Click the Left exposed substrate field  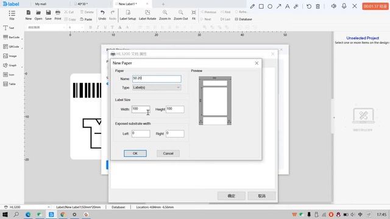(141, 134)
